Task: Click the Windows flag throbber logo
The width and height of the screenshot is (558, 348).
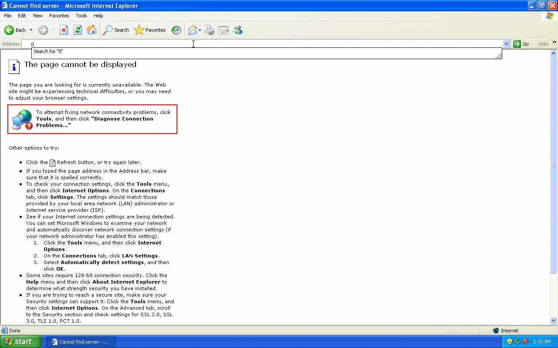Action: 550,16
